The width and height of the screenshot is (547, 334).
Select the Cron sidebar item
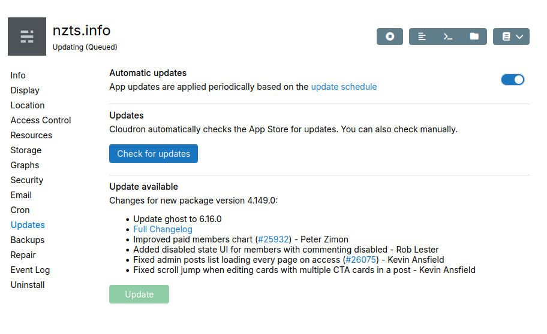pyautogui.click(x=20, y=210)
